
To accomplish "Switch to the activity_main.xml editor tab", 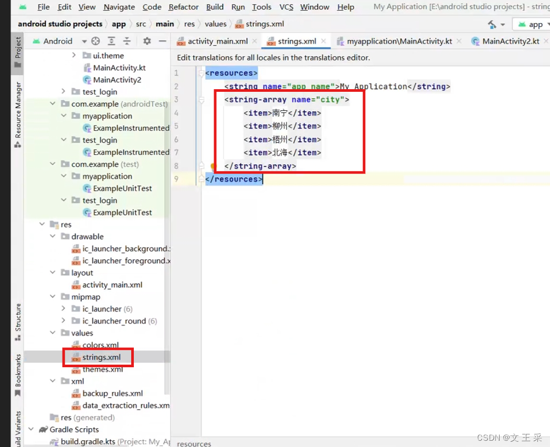I will point(217,41).
